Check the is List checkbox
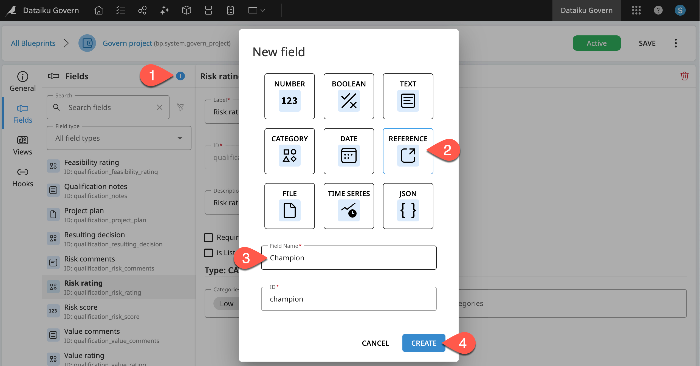Viewport: 700px width, 366px height. pos(208,252)
